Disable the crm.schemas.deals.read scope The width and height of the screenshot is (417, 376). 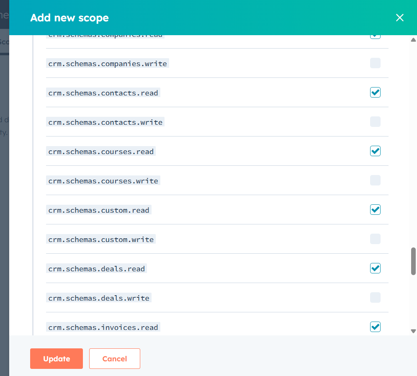[375, 268]
